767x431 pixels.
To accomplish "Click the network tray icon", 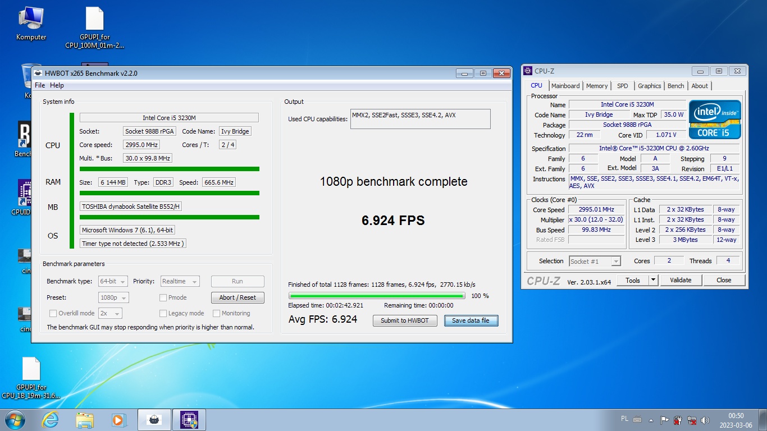I will (x=692, y=420).
